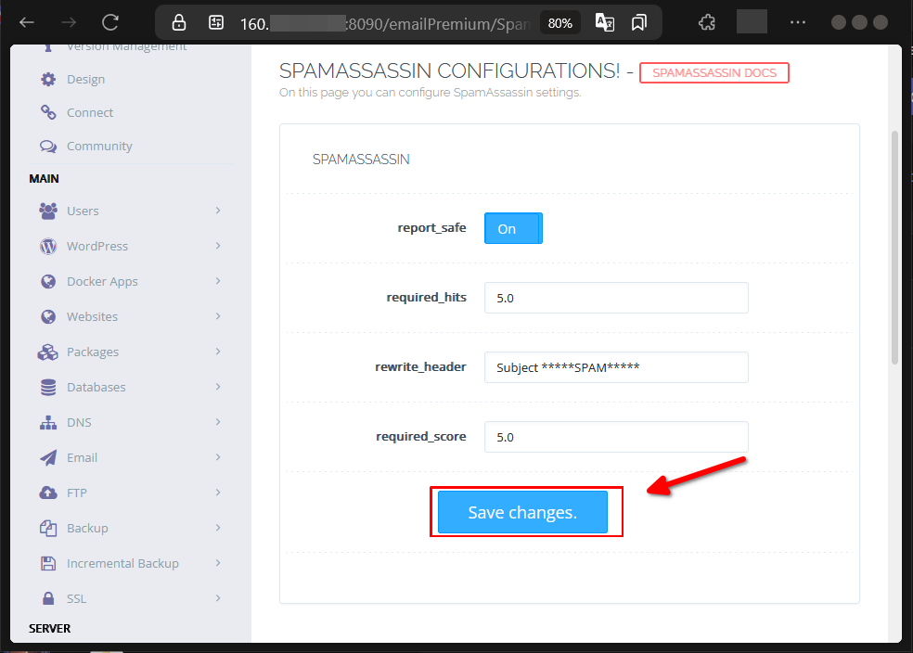Image resolution: width=913 pixels, height=653 pixels.
Task: Click the page vertical scrollbar thumb
Action: coord(895,248)
